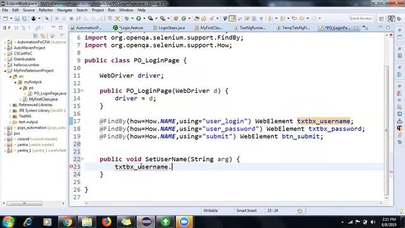Collapse the src folder node
Screen dimensions: 405x228
pos(10,77)
